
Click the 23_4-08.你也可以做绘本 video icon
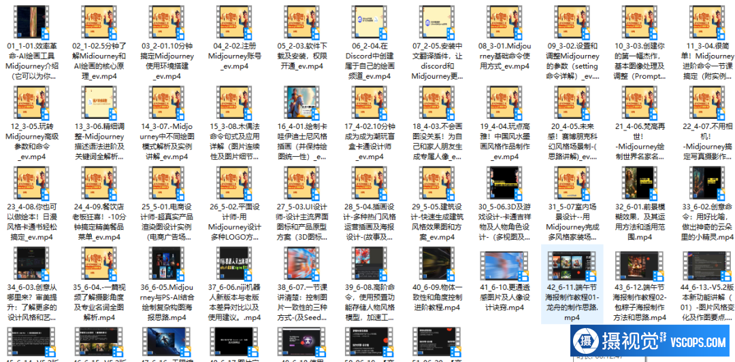[31, 183]
